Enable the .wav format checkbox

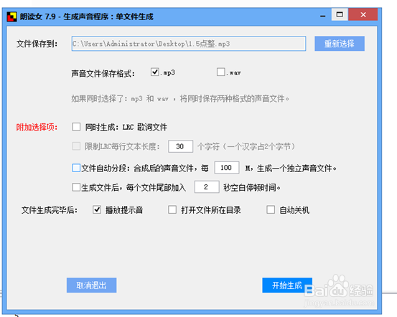point(221,72)
